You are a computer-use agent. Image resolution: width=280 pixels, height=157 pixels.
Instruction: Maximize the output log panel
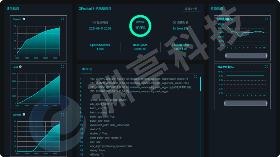tap(195, 76)
